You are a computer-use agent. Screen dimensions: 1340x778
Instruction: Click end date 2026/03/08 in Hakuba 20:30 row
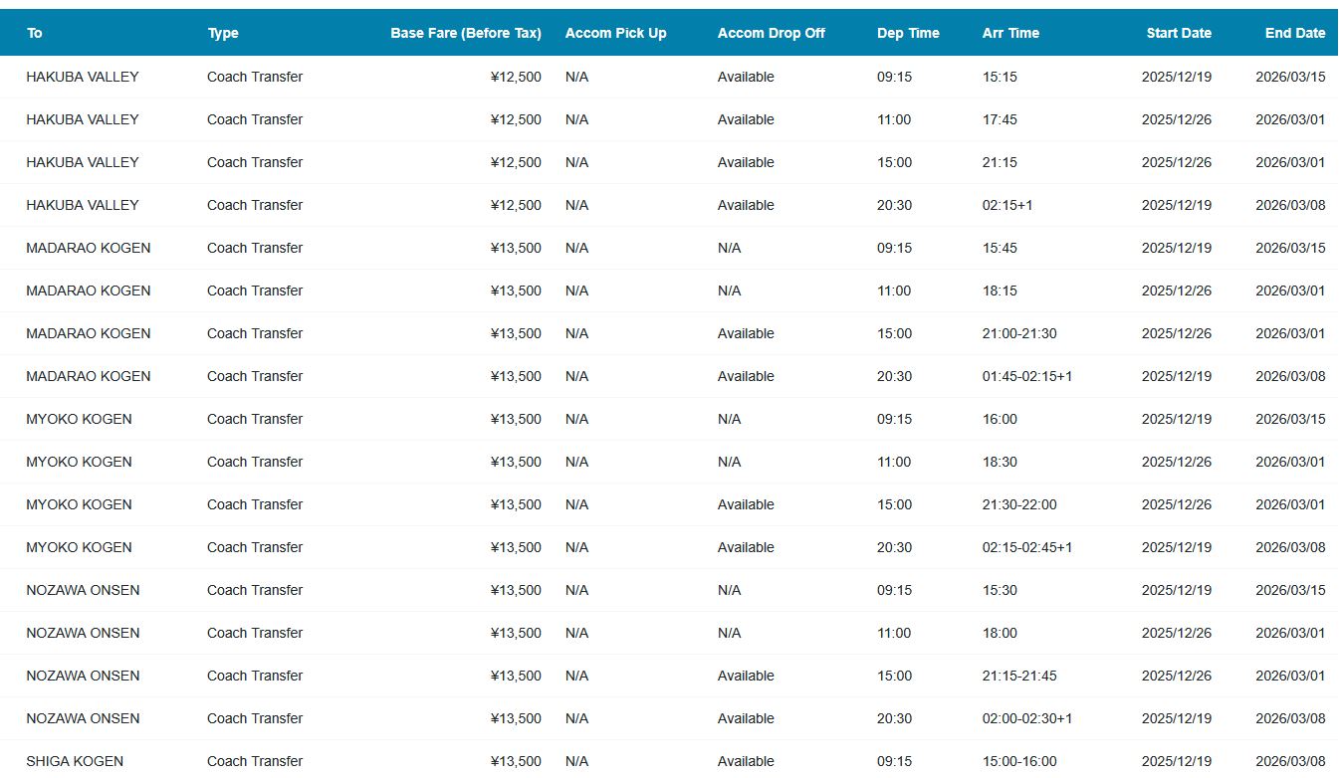(1290, 205)
